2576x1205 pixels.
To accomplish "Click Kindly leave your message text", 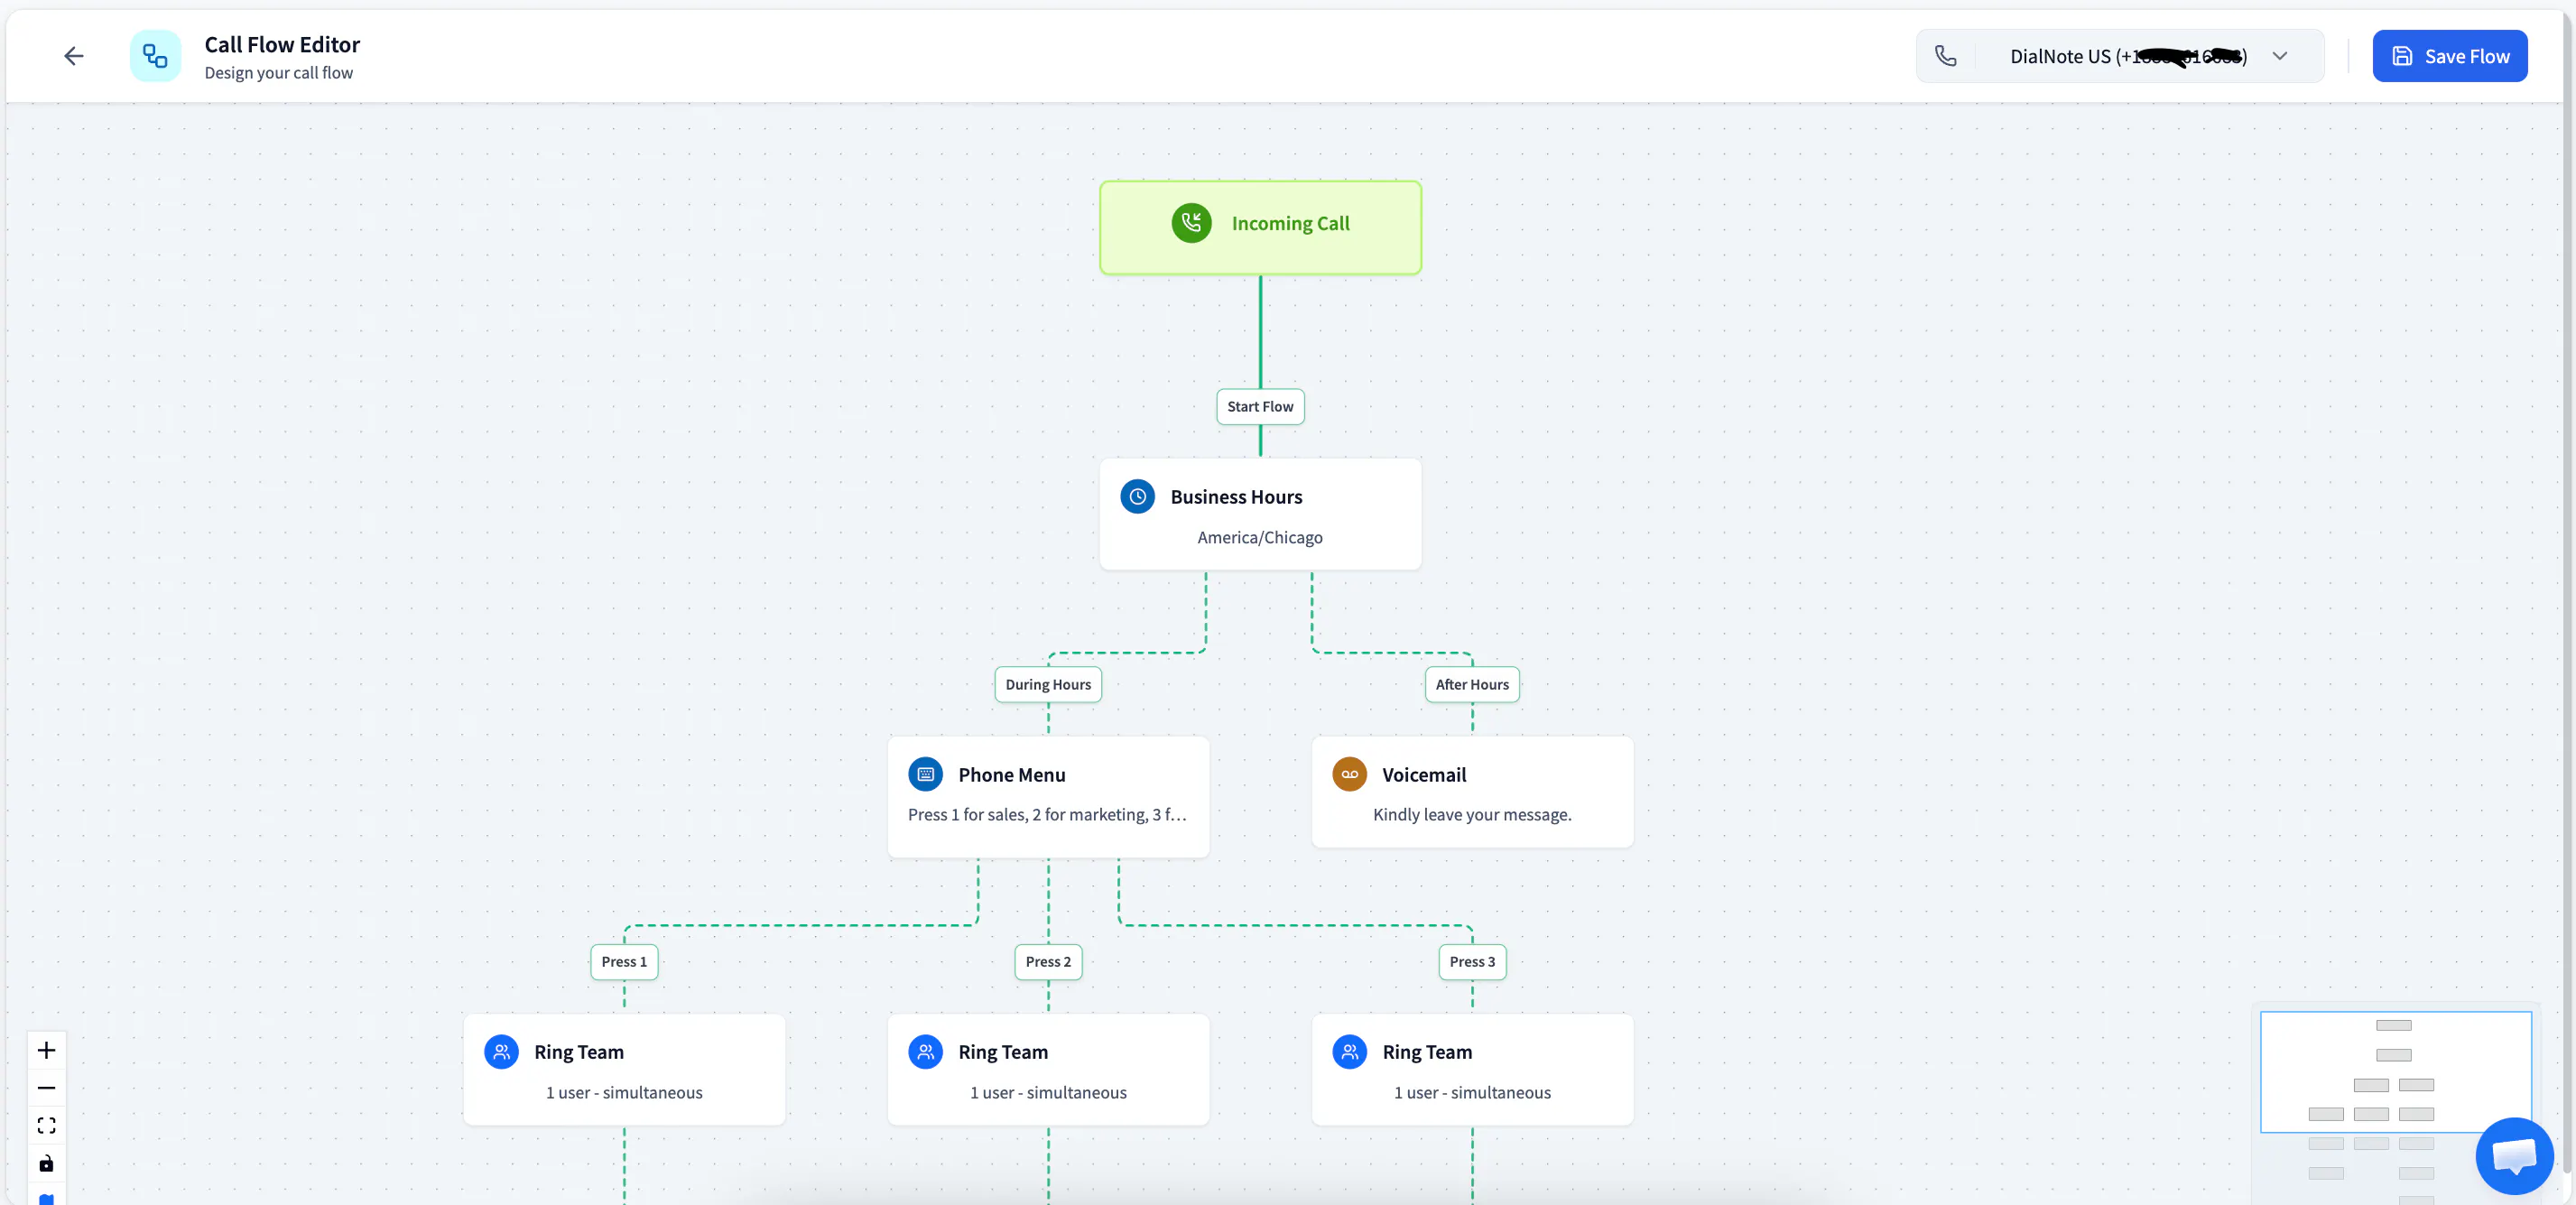I will (1472, 815).
